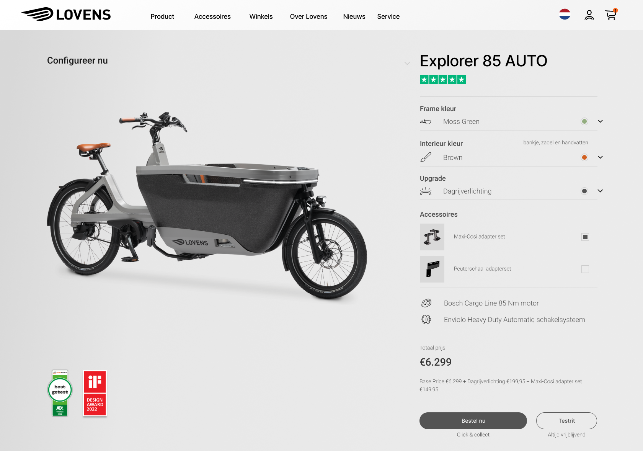The height and width of the screenshot is (451, 643).
Task: Click the iF Design Award 2022 badge
Action: point(95,393)
